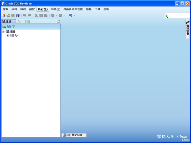Switch to the folder files tab
The width and height of the screenshot is (191, 143).
(x=19, y=22)
